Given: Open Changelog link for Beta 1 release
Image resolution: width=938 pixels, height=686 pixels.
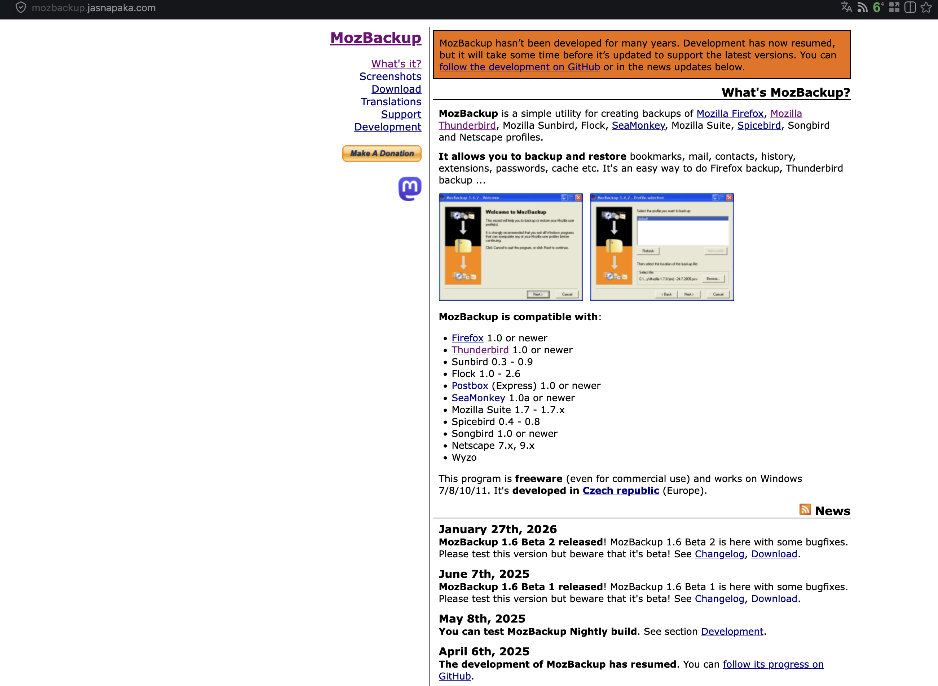Looking at the screenshot, I should click(x=719, y=599).
